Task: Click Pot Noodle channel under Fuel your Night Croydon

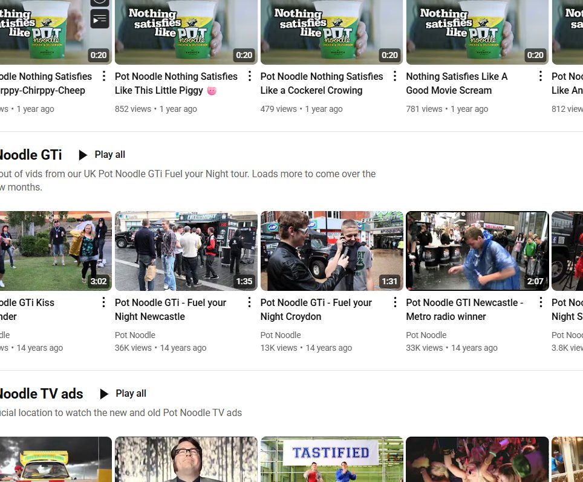Action: coord(281,335)
